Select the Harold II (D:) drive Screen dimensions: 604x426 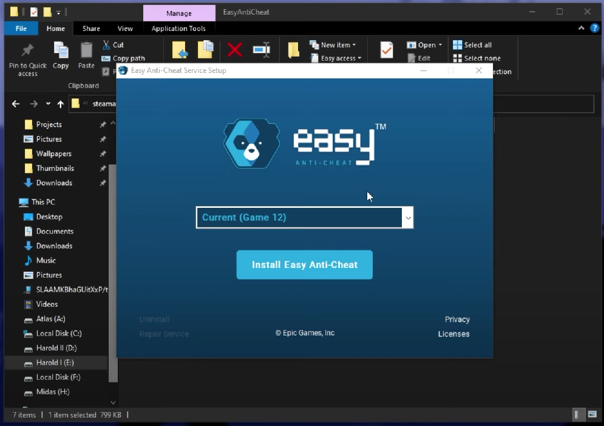pyautogui.click(x=55, y=348)
